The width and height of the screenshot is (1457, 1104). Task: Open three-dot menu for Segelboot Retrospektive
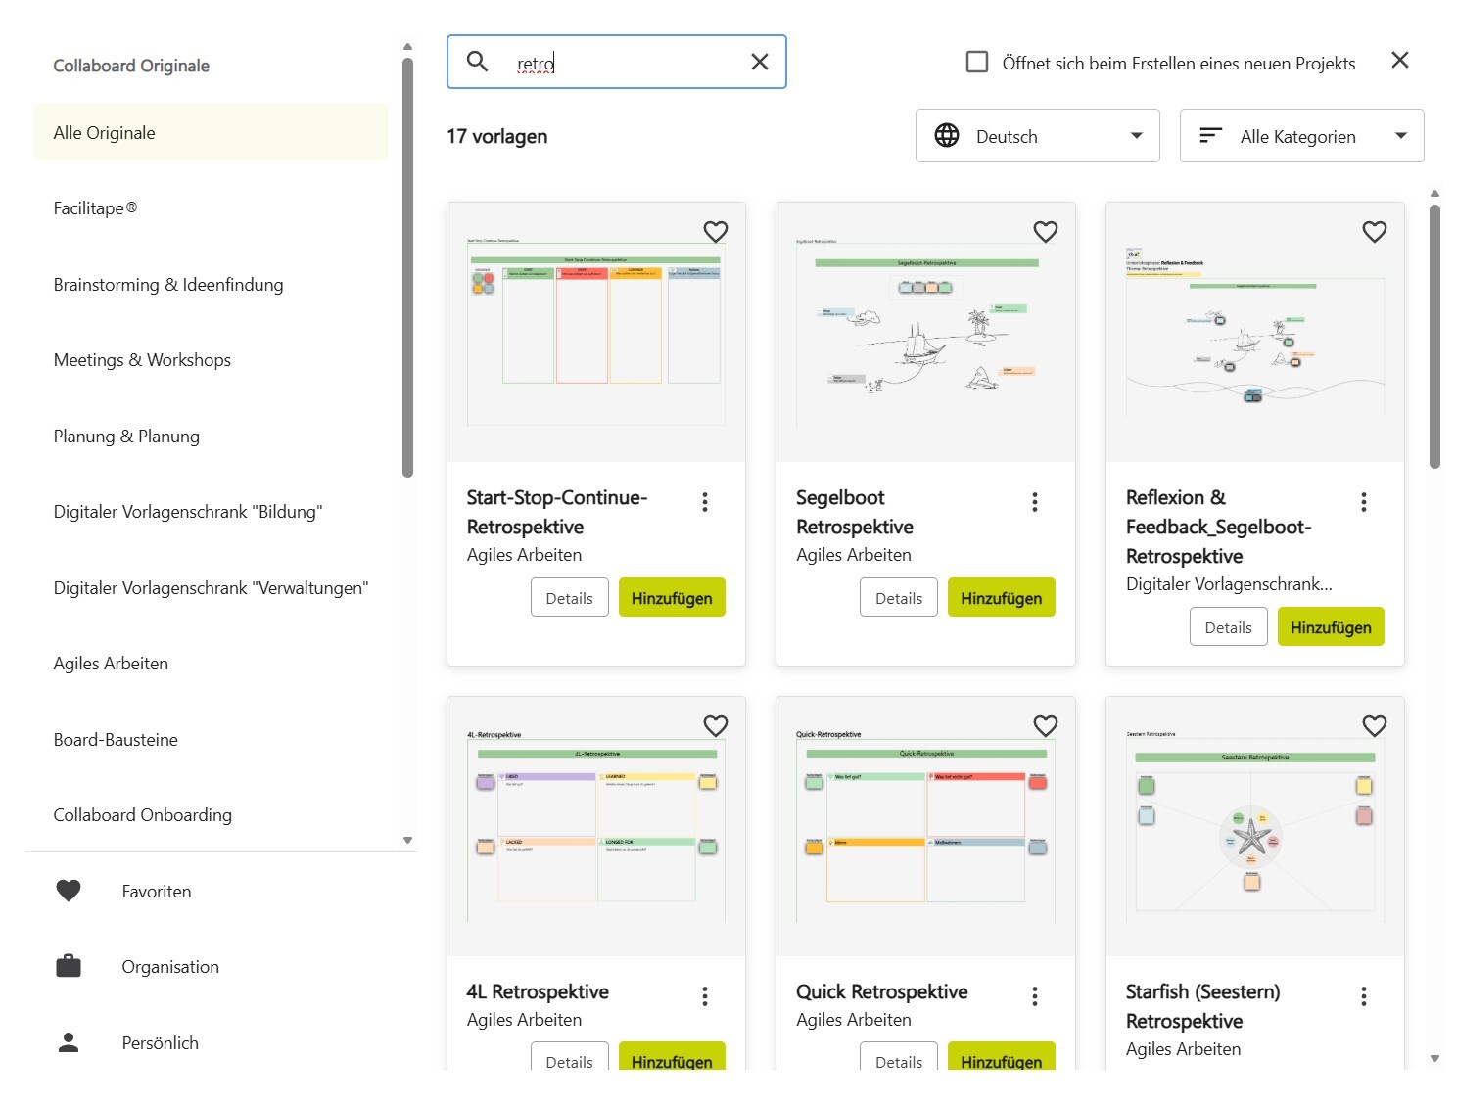[1034, 502]
